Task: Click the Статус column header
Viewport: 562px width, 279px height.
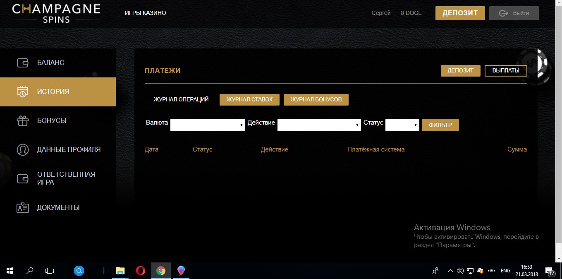Action: tap(203, 149)
